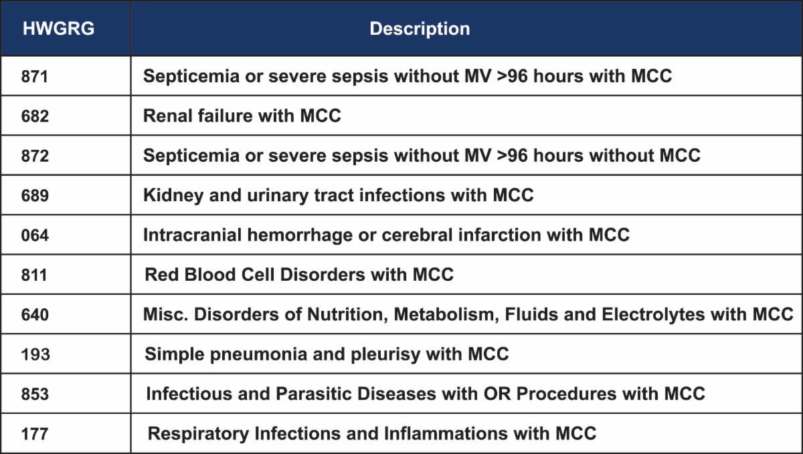Click Kidney and urinary tract infections row
This screenshot has width=803, height=454.
click(338, 195)
